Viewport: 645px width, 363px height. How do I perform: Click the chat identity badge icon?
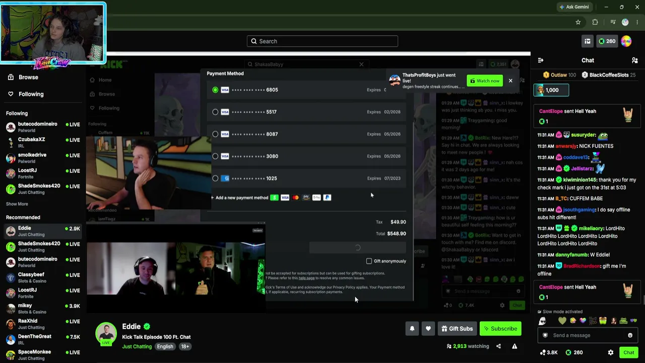tap(545, 335)
